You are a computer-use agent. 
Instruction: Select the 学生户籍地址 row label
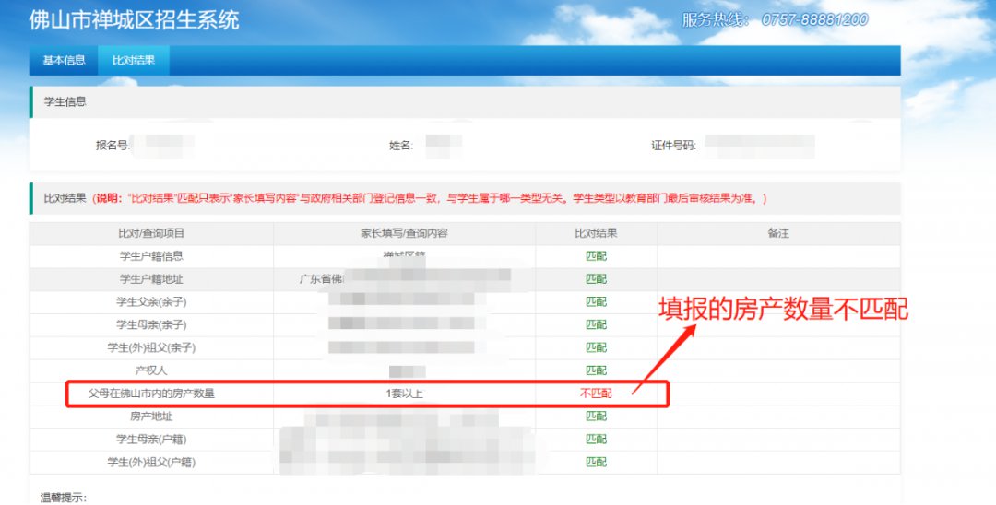[151, 279]
